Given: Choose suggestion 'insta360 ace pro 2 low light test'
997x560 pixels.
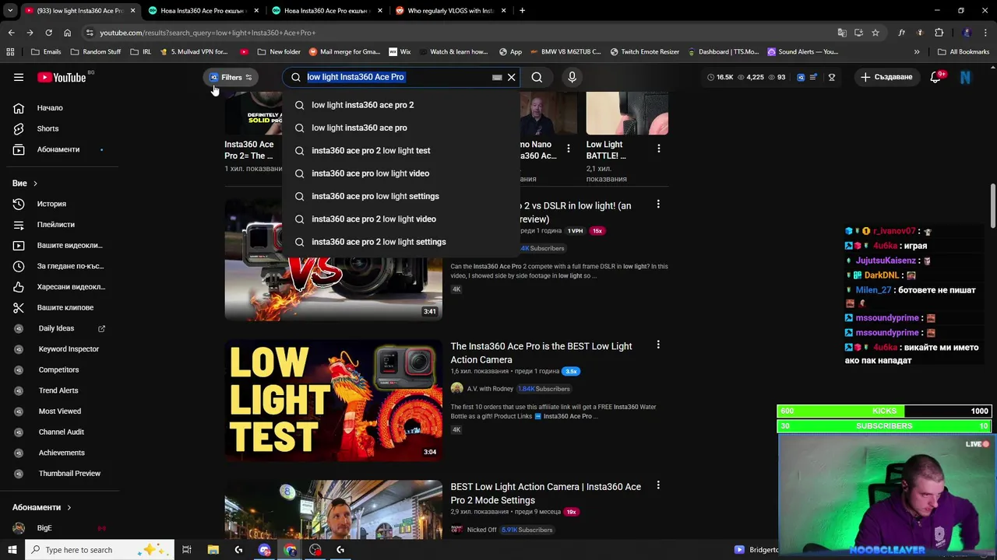Looking at the screenshot, I should click(402, 150).
